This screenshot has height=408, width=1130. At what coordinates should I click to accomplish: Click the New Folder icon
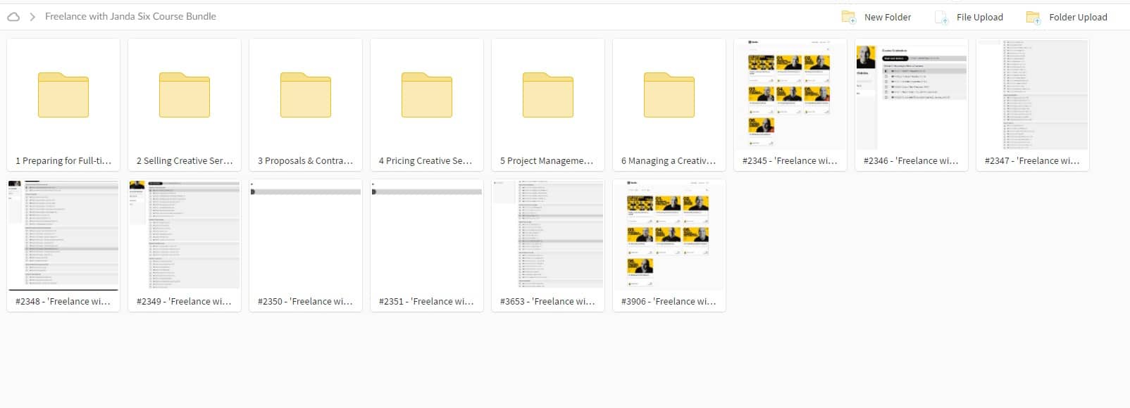point(849,17)
